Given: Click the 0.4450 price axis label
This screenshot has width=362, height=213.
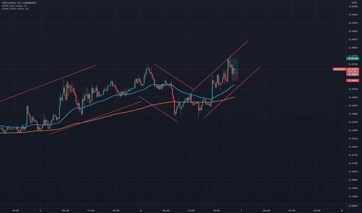Looking at the screenshot, I should tap(353, 106).
